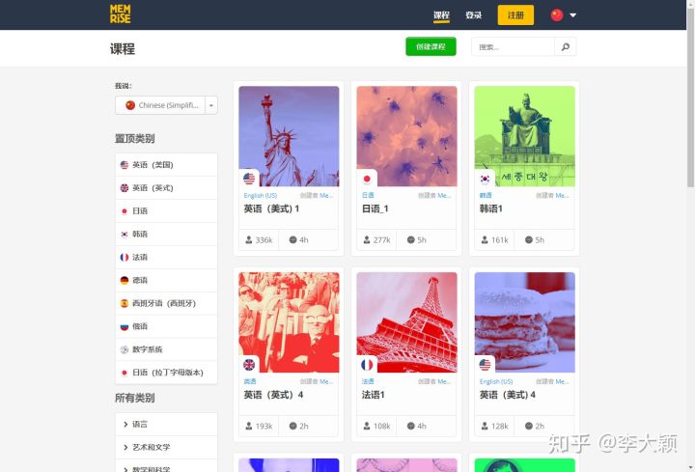Viewport: 695px width, 472px height.
Task: Click the learners icon showing 161k
Action: click(485, 239)
